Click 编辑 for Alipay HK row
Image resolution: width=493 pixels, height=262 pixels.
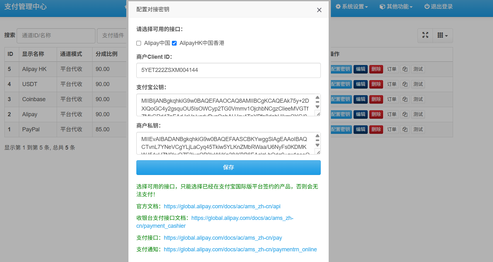[x=360, y=69]
